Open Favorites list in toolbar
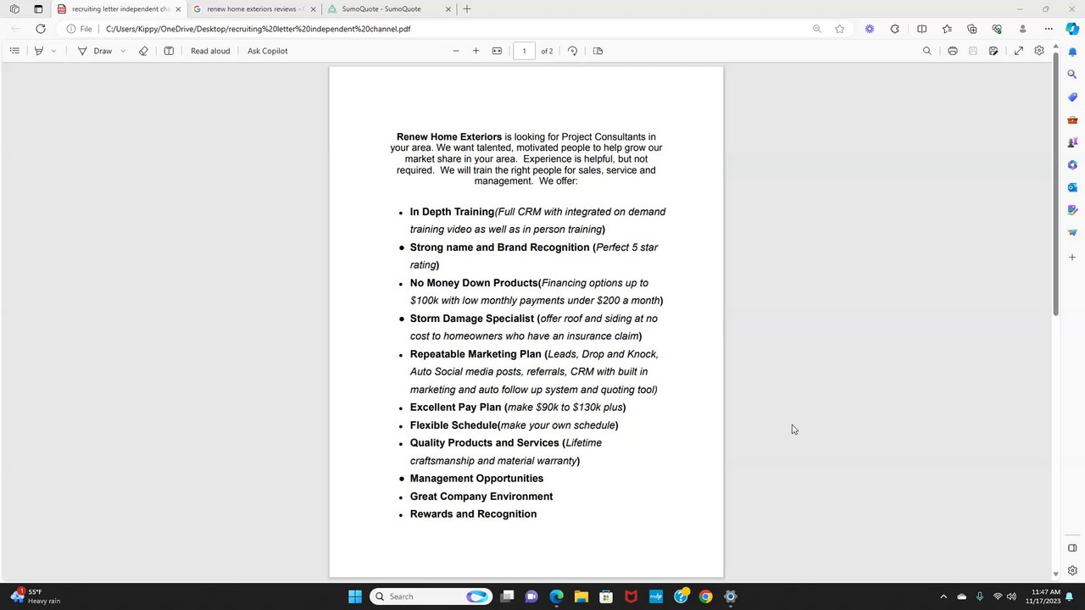The image size is (1085, 610). click(x=947, y=29)
